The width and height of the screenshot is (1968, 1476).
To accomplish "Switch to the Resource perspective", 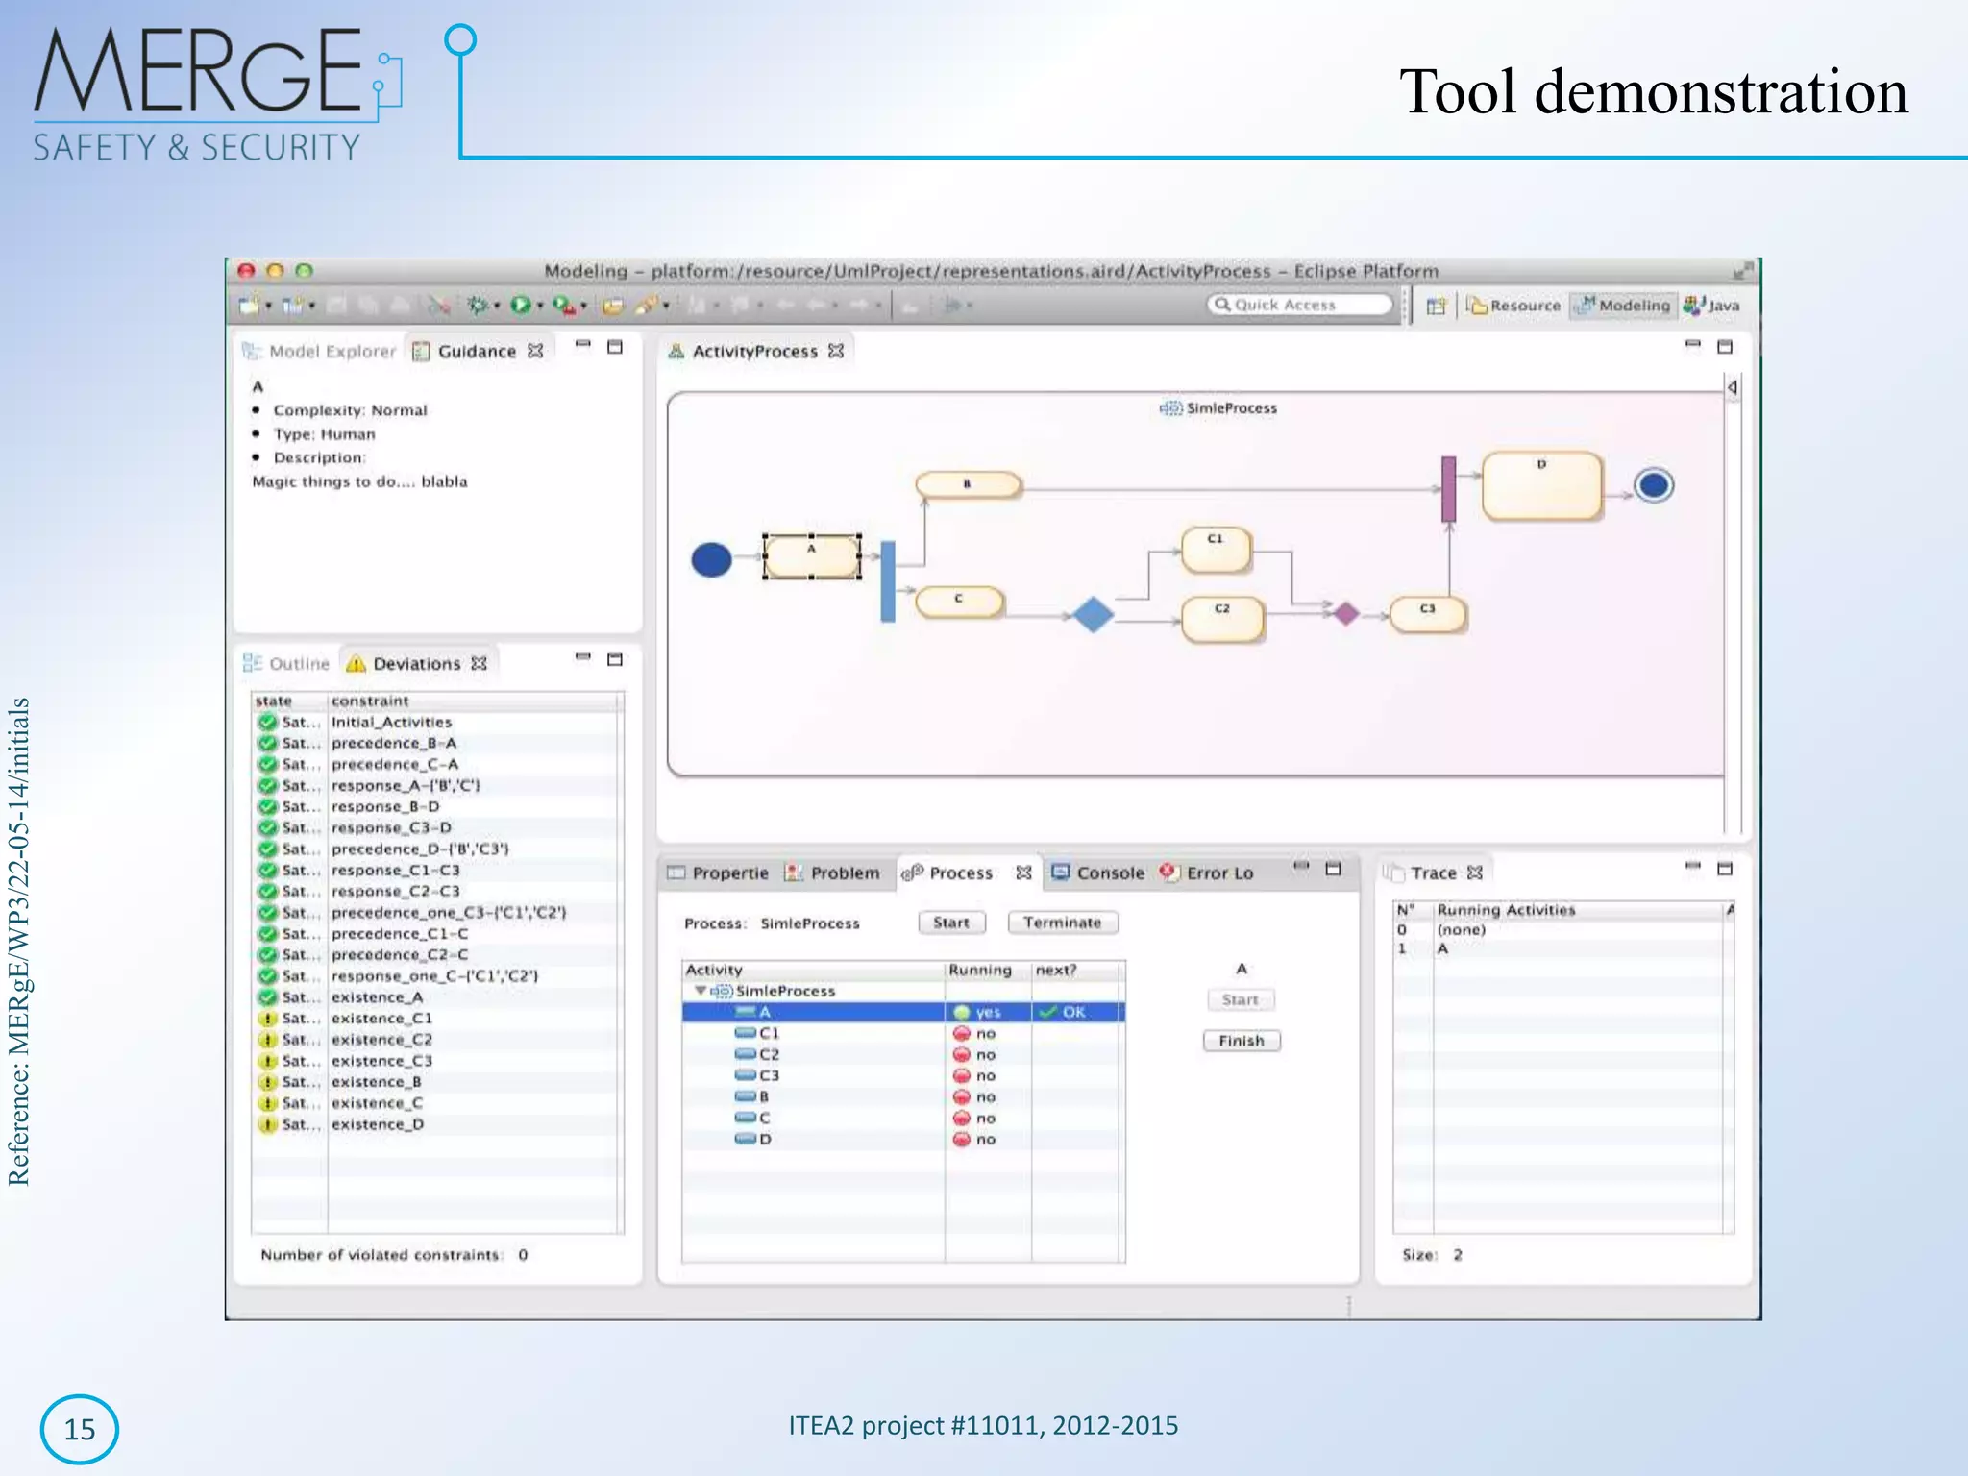I will pyautogui.click(x=1514, y=306).
